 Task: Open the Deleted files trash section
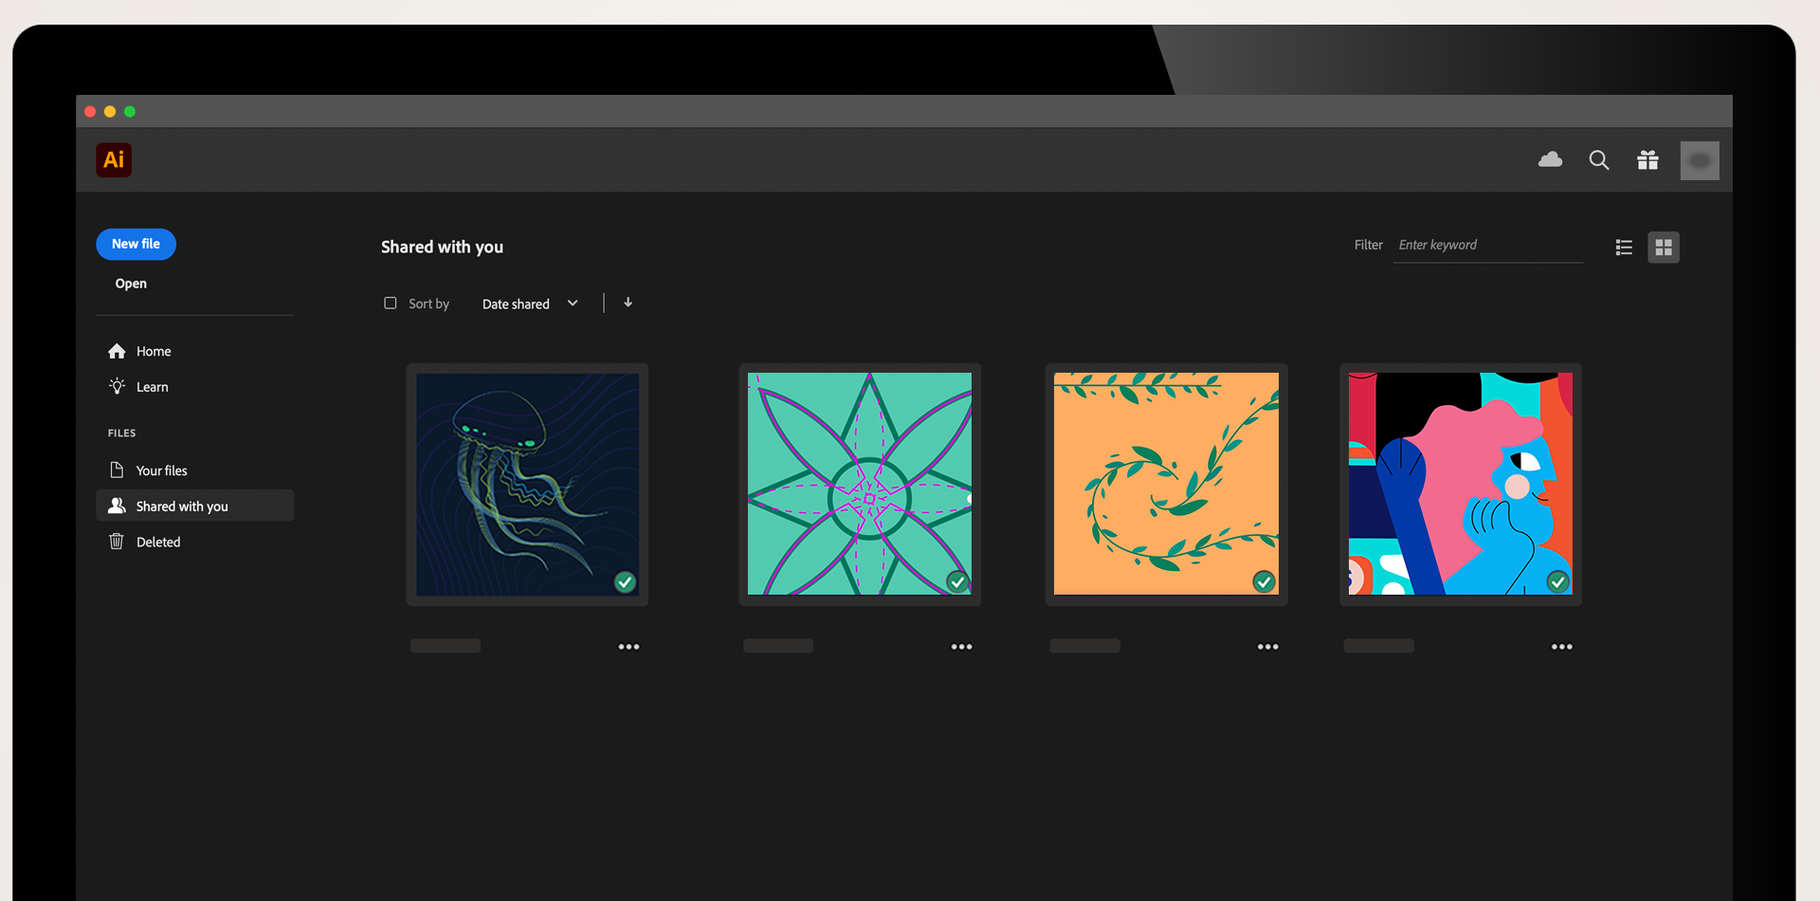157,542
